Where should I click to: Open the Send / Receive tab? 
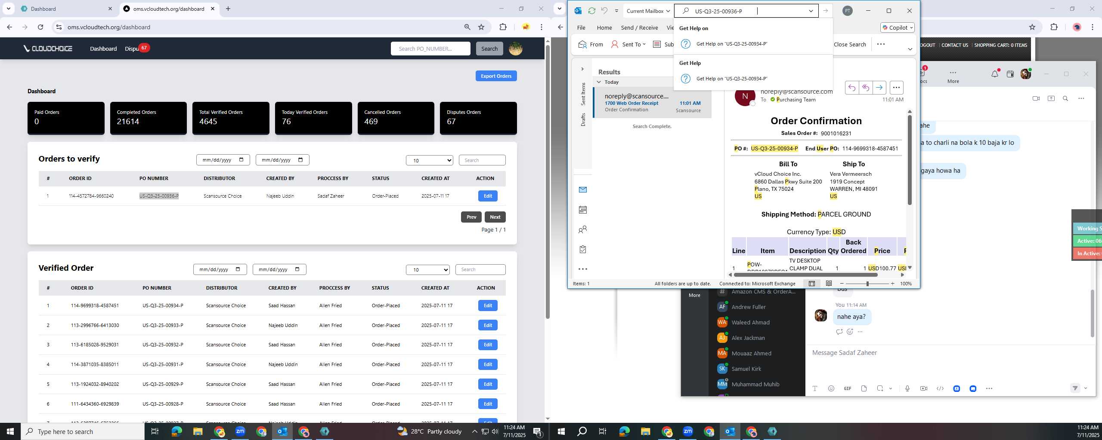(x=639, y=27)
